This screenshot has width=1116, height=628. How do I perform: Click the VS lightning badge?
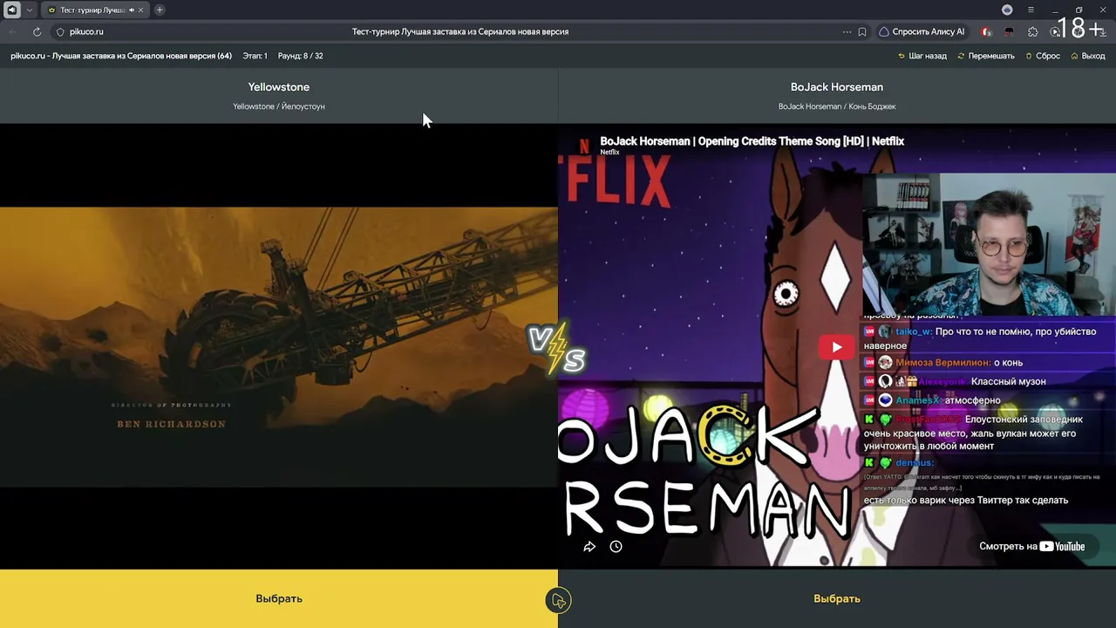557,347
